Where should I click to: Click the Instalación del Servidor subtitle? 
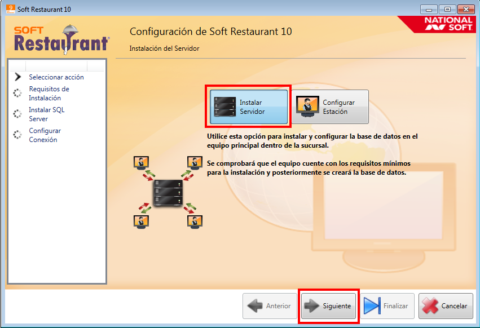(164, 48)
